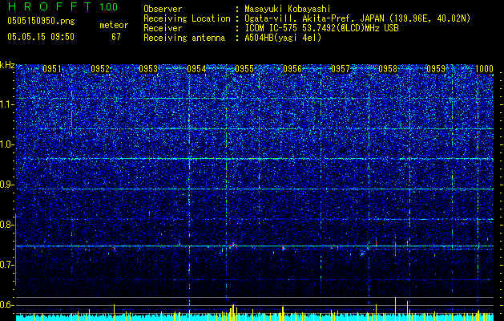504x321 pixels.
Task: Click the 0.6 kHz axis label
Action: pyautogui.click(x=7, y=305)
